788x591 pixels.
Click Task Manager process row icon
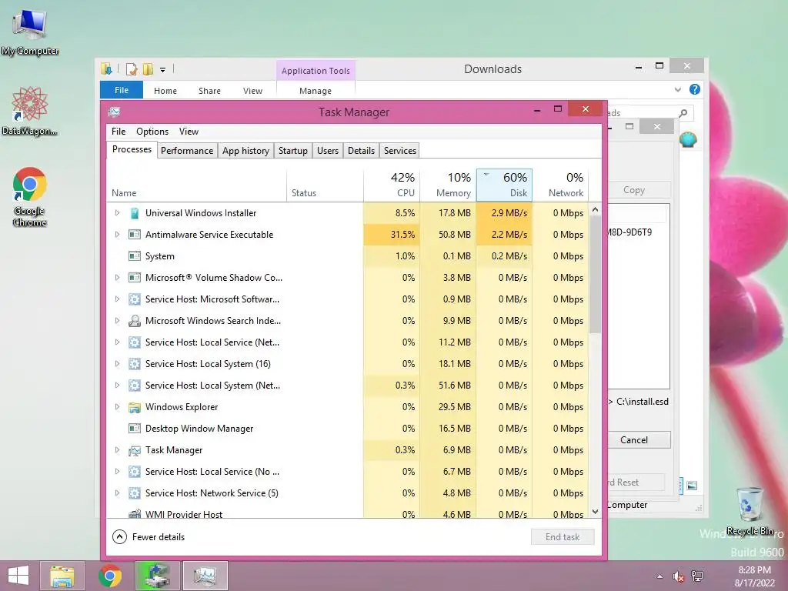(134, 450)
